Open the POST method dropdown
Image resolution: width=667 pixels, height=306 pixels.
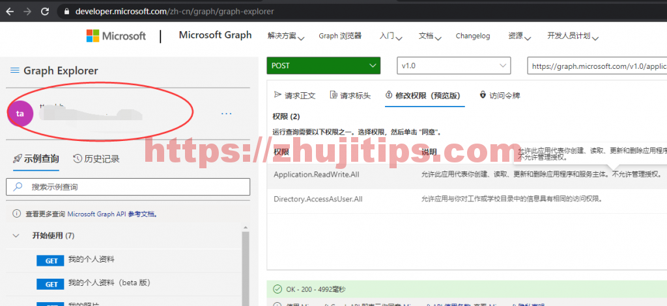tap(323, 66)
